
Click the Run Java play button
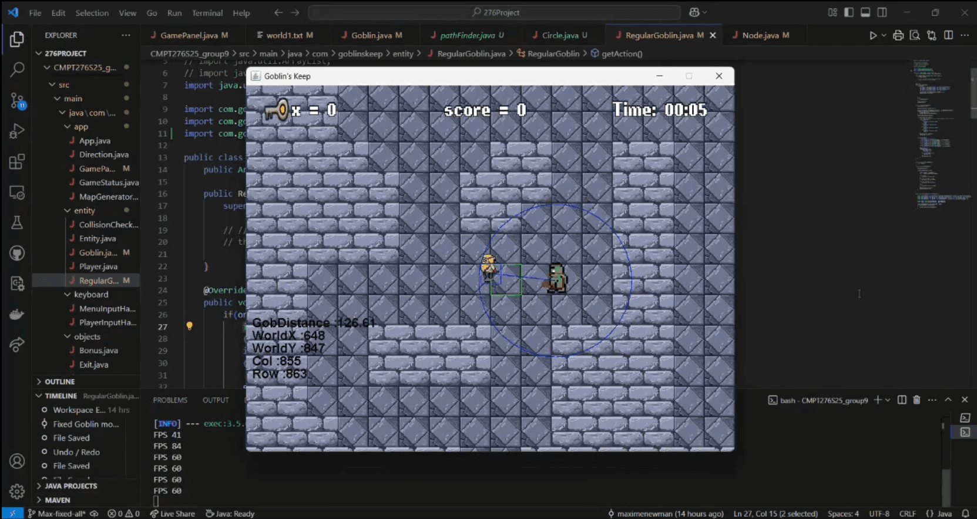(x=873, y=35)
